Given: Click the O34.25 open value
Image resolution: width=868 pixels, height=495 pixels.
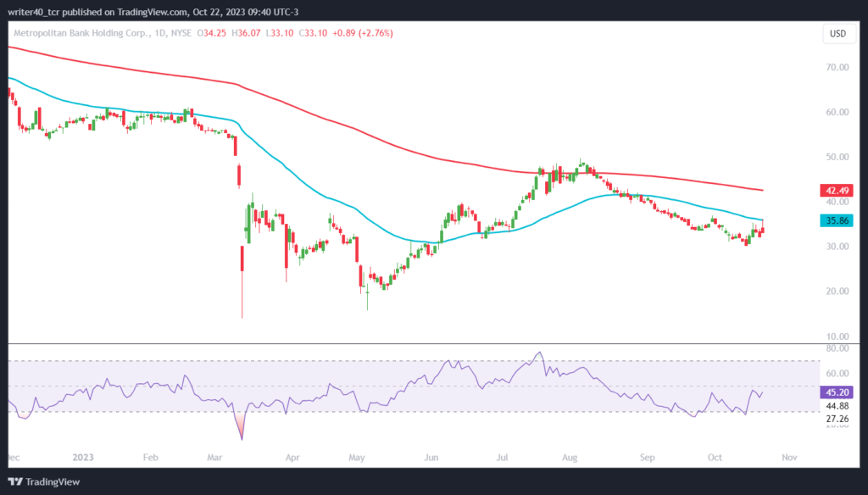Looking at the screenshot, I should (x=211, y=33).
